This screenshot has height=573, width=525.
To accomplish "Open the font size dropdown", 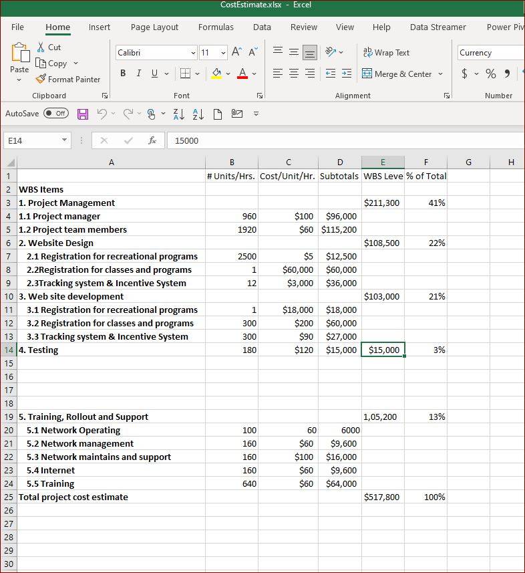I will (223, 53).
